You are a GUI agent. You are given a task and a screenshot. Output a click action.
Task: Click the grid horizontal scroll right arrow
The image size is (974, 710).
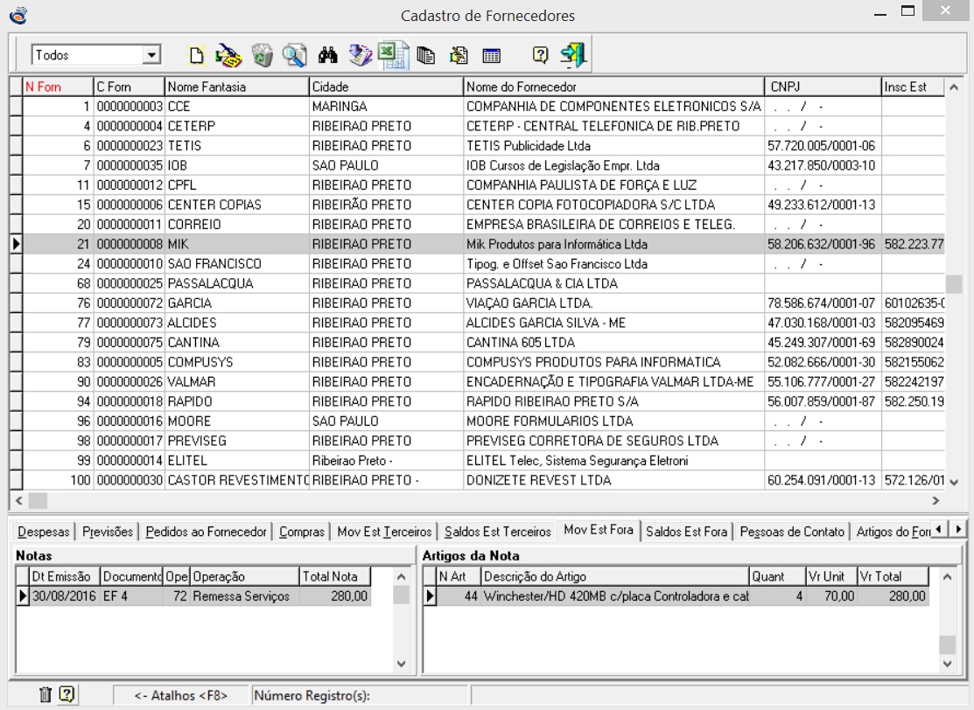[935, 500]
